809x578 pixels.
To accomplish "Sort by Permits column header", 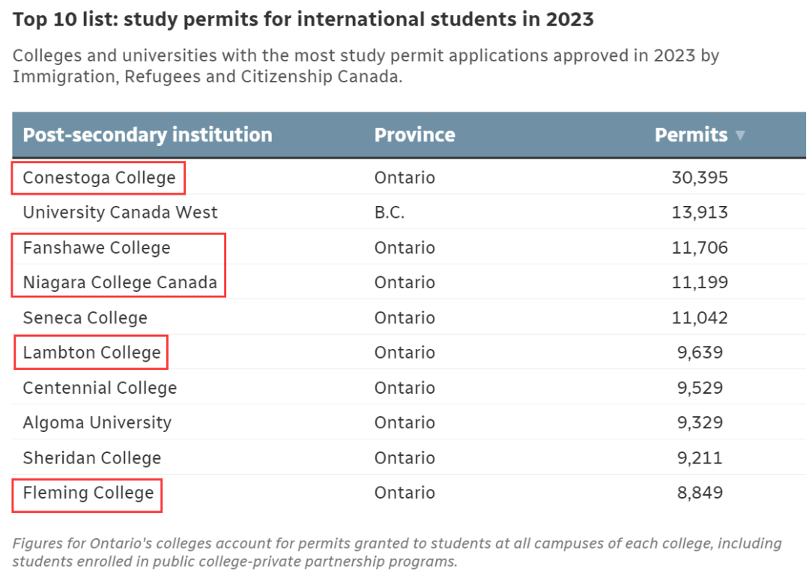I will tap(691, 135).
